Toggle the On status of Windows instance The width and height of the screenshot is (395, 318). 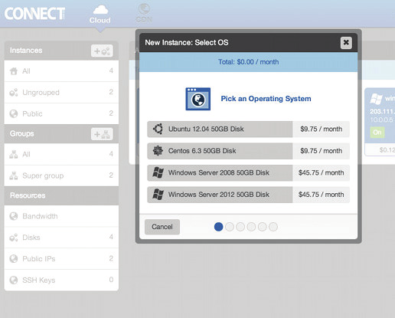pos(377,133)
